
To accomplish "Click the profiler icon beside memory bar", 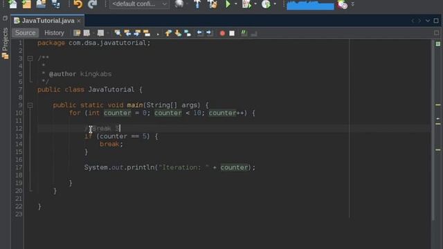I will [x=343, y=4].
